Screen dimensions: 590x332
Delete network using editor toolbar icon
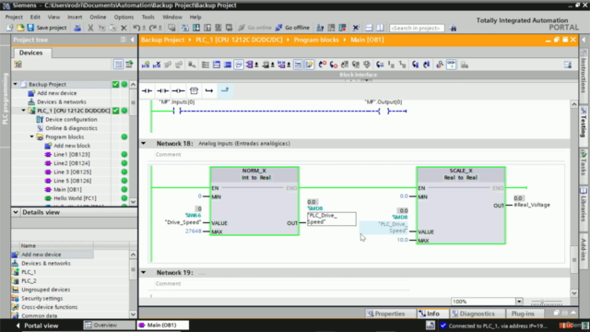[157, 65]
